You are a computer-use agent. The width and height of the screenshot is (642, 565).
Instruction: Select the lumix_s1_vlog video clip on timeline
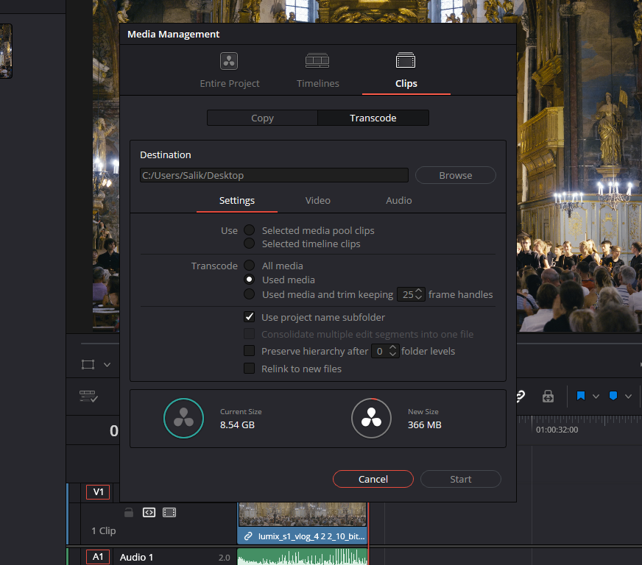point(302,523)
